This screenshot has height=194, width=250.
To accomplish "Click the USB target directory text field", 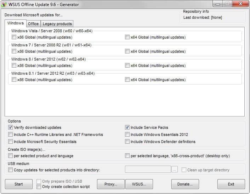I will pos(148,169).
